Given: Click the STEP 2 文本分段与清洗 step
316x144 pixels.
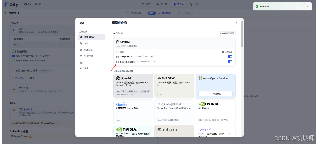Looking at the screenshot, I should [159, 13].
